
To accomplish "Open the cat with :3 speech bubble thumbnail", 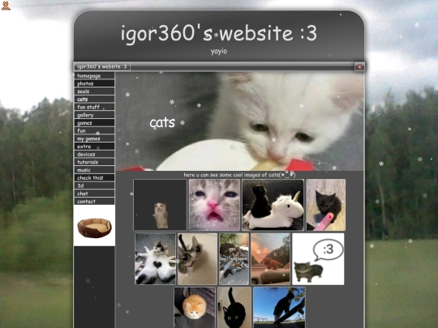I will pyautogui.click(x=318, y=259).
